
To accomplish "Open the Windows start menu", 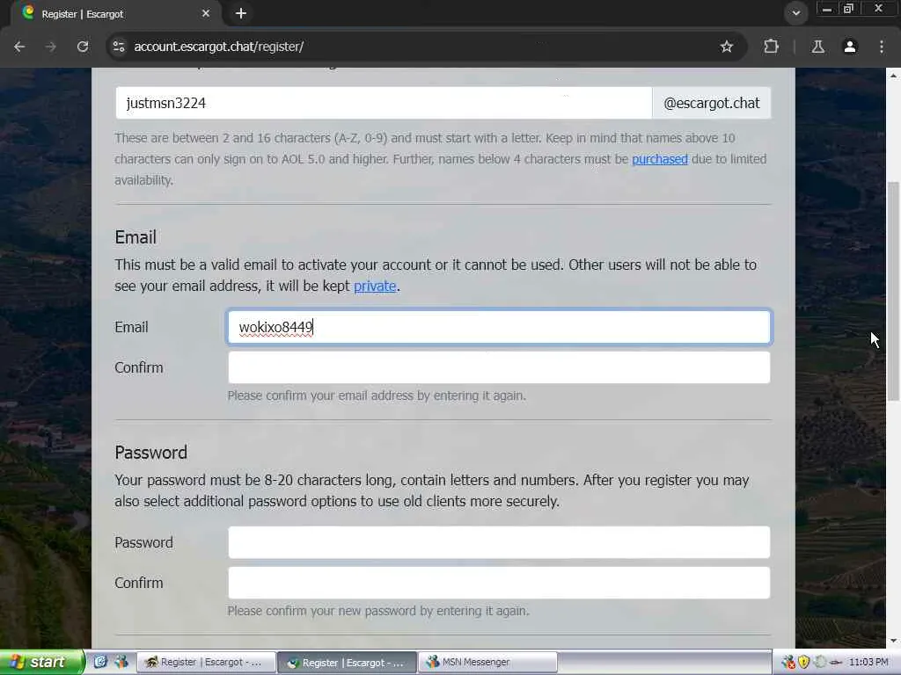I will click(x=41, y=663).
